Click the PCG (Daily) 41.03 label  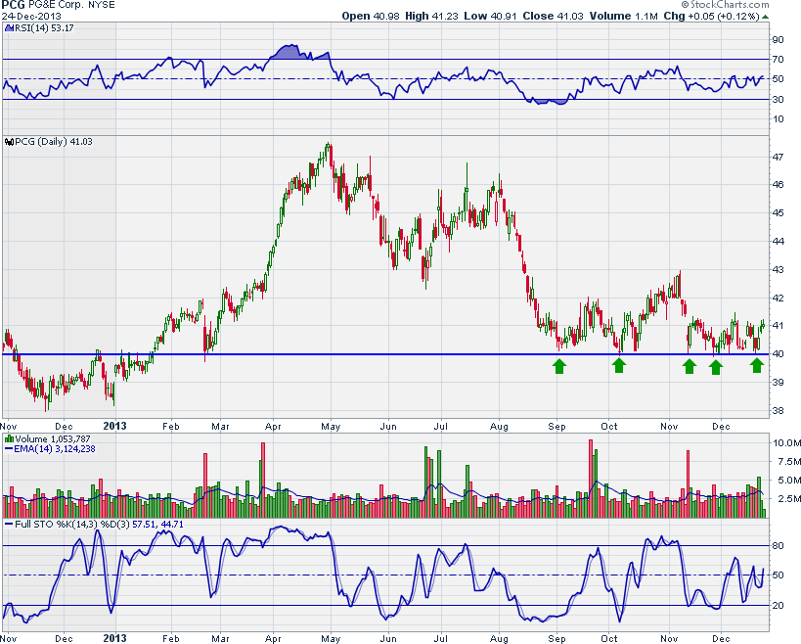tap(54, 142)
